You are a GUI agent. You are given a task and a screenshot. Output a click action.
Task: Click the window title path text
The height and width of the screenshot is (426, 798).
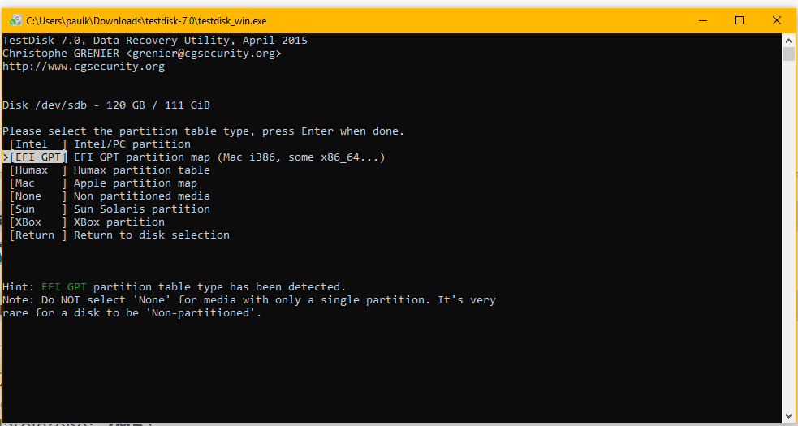point(147,21)
